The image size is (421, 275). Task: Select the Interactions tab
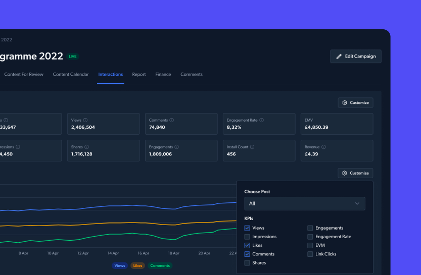111,75
